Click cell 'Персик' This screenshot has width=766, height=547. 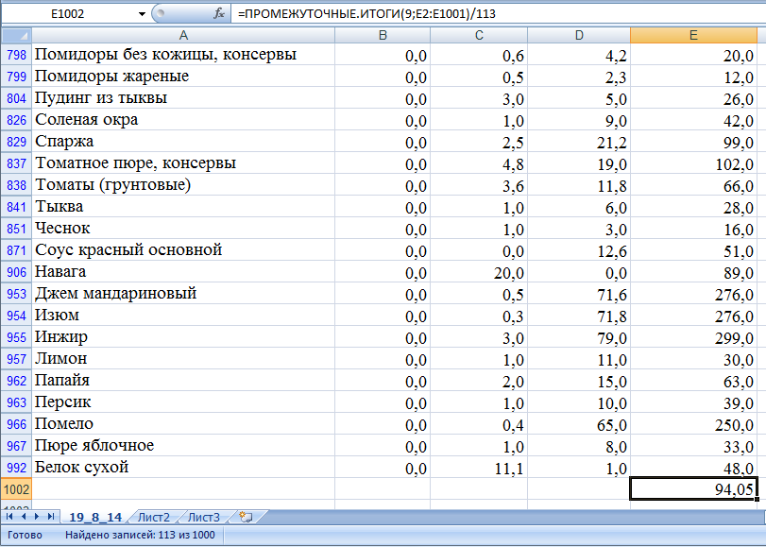click(x=183, y=402)
